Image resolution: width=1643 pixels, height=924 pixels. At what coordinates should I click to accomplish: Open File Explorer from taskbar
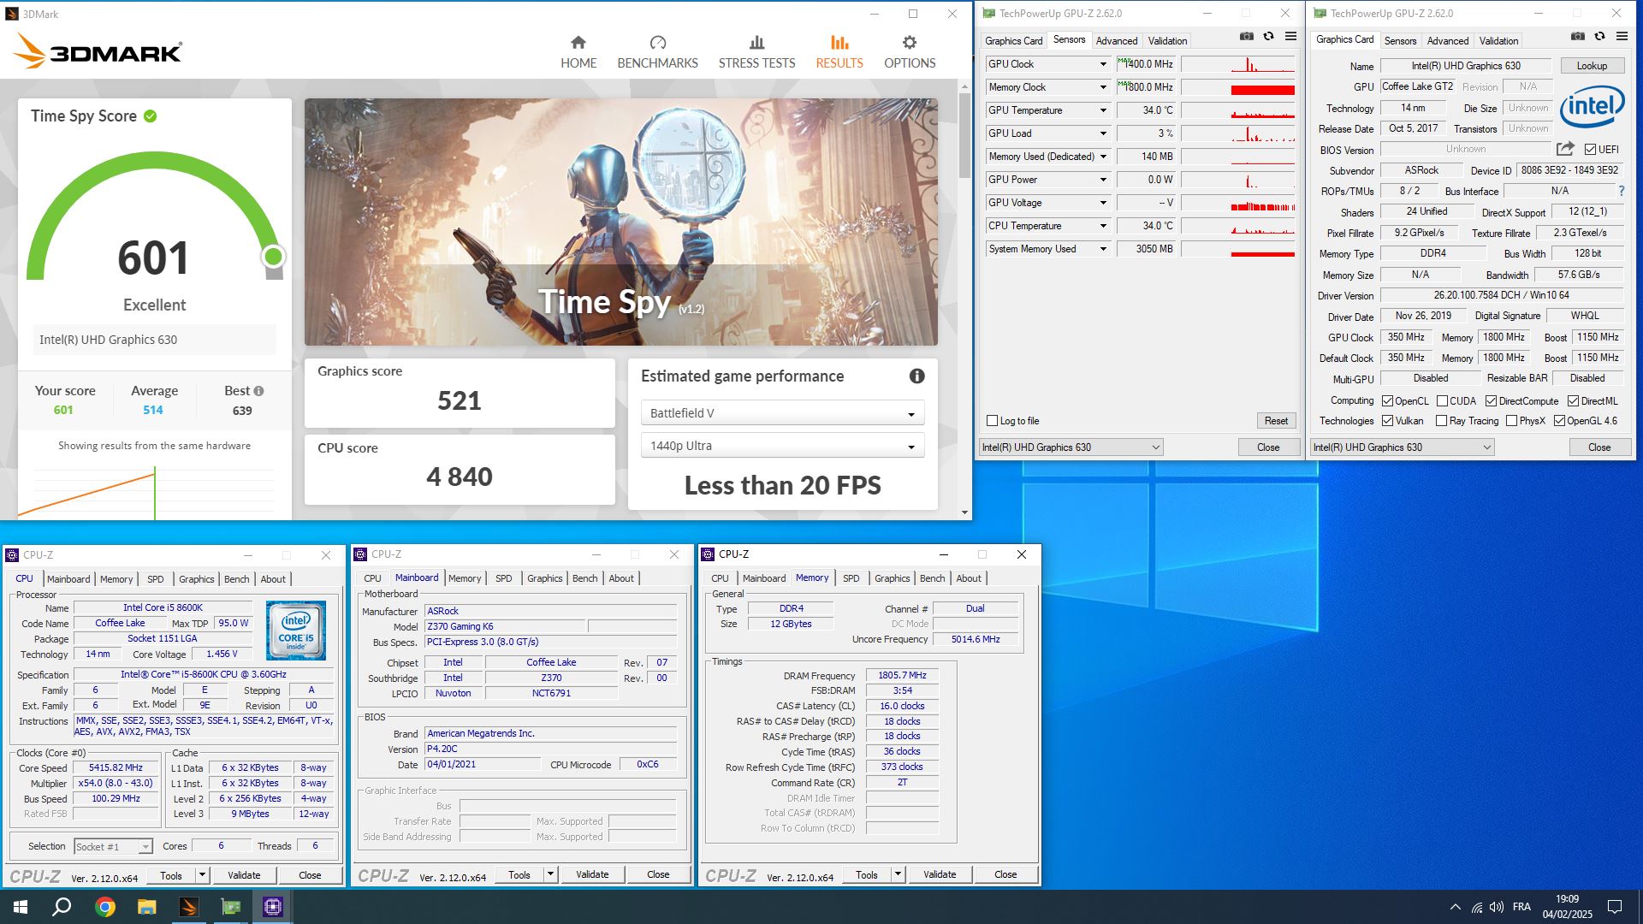tap(147, 907)
